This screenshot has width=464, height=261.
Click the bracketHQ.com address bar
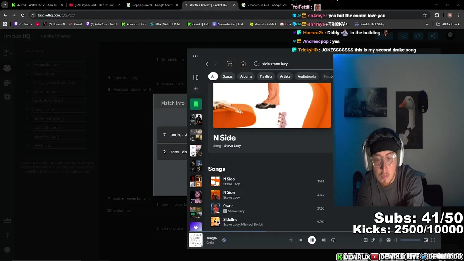coord(225,15)
